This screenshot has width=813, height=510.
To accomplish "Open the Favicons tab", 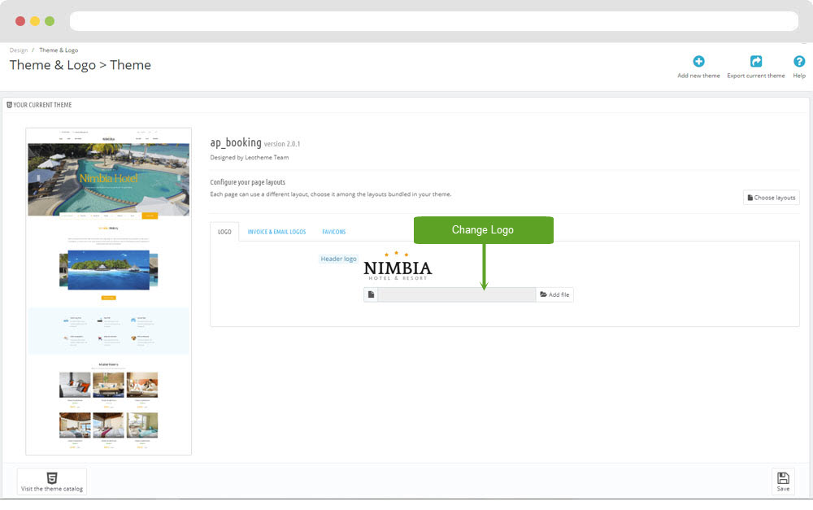I will click(x=334, y=232).
